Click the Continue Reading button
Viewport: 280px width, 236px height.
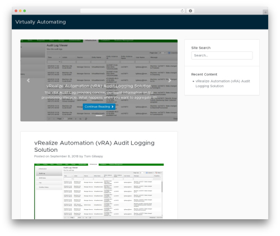[99, 107]
